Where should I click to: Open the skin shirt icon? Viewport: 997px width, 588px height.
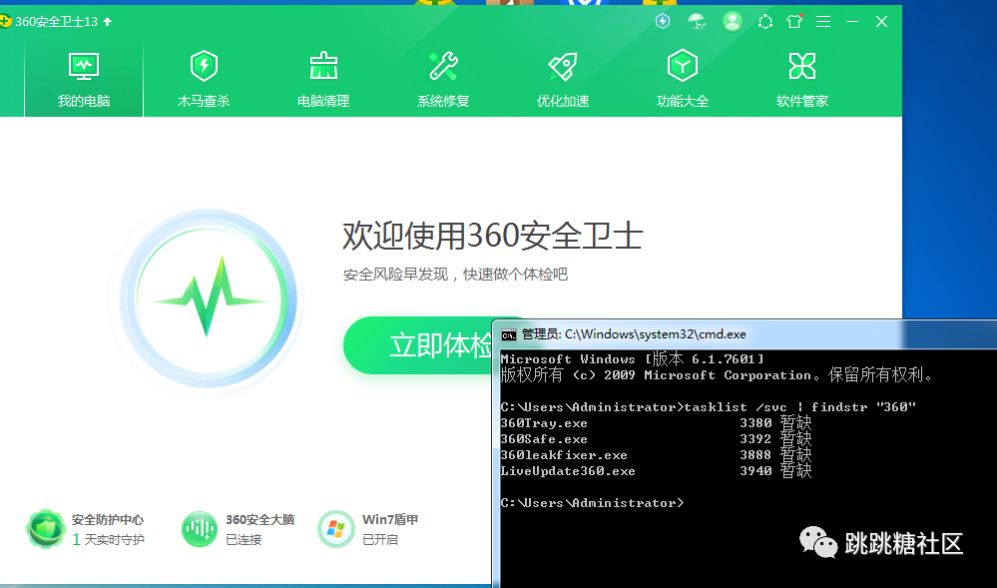tap(794, 22)
